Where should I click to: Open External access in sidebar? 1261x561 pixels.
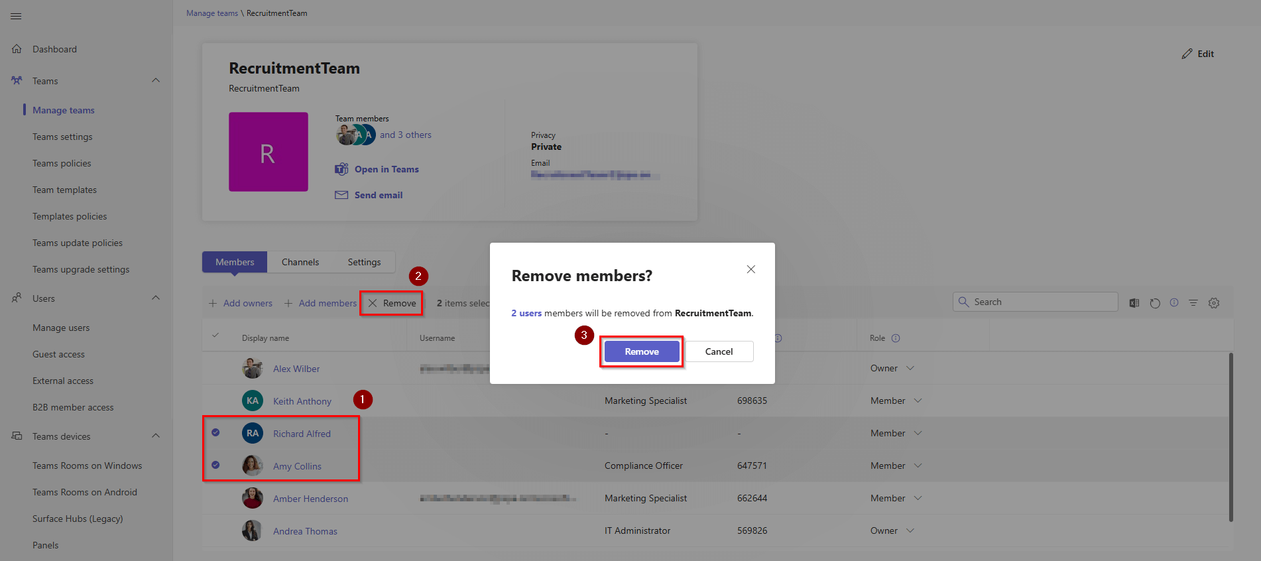[x=63, y=381]
